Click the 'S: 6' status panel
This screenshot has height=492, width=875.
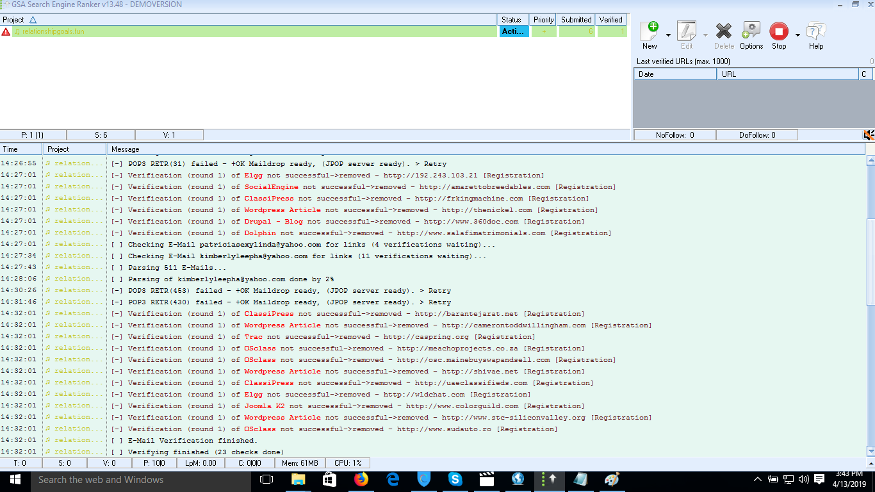click(101, 135)
